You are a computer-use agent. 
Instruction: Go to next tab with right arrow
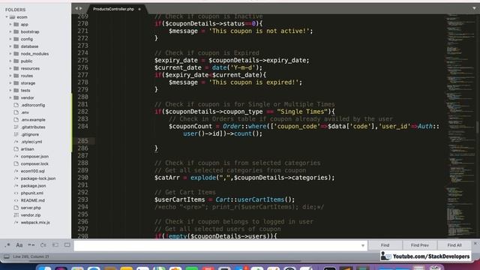pyautogui.click(x=81, y=8)
